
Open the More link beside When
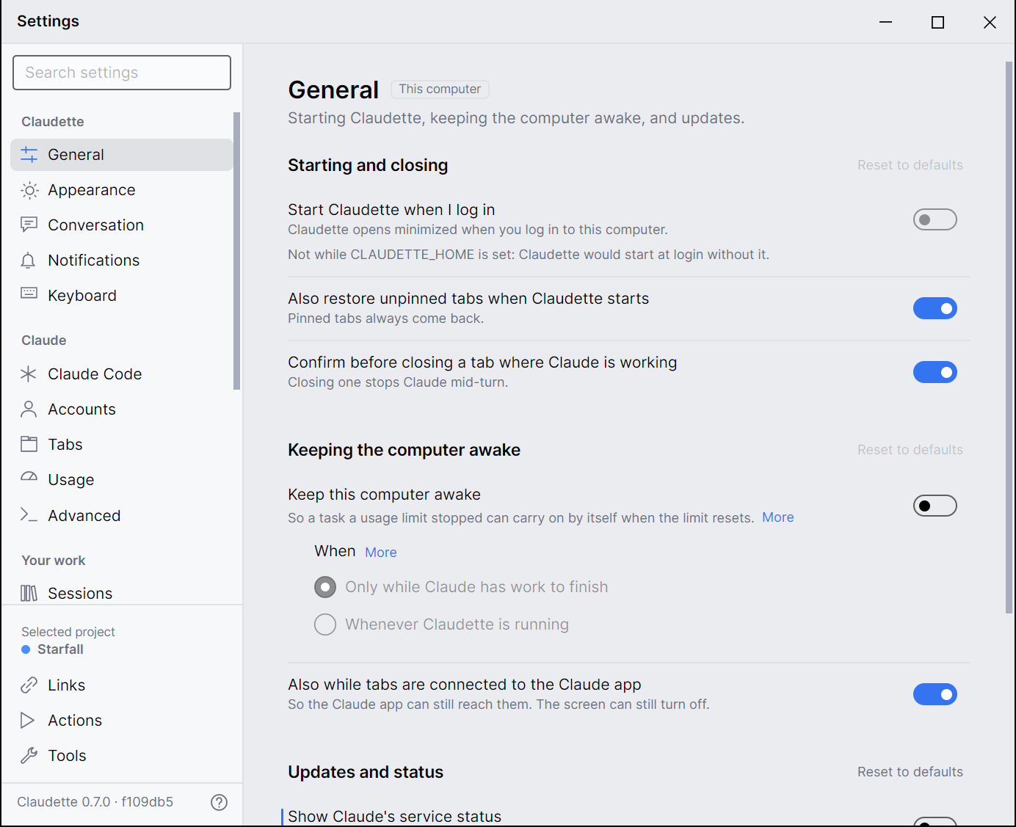click(x=380, y=553)
